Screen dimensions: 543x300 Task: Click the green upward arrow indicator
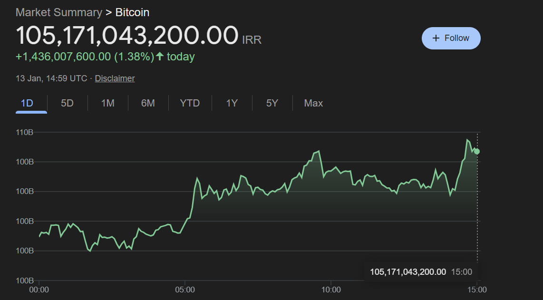160,56
